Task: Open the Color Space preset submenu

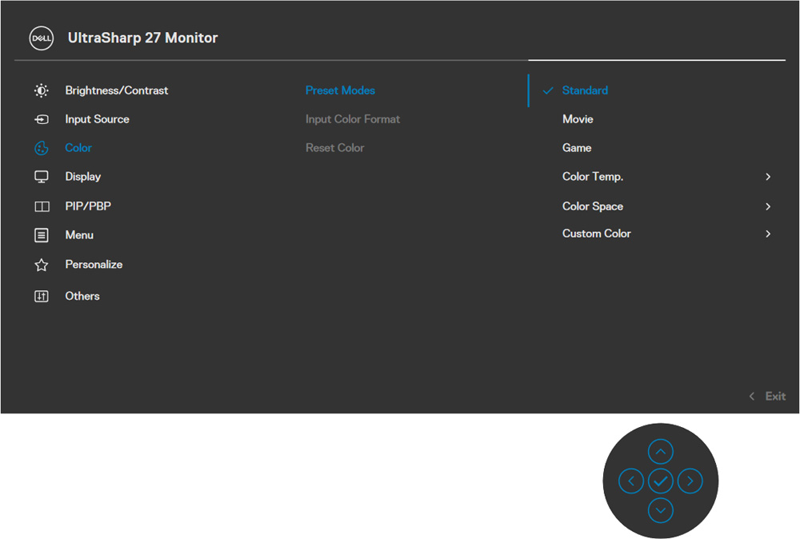Action: point(592,206)
